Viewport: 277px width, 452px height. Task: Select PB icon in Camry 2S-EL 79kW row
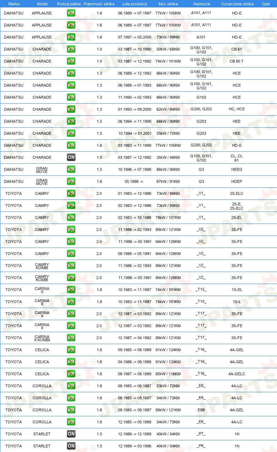click(x=71, y=218)
